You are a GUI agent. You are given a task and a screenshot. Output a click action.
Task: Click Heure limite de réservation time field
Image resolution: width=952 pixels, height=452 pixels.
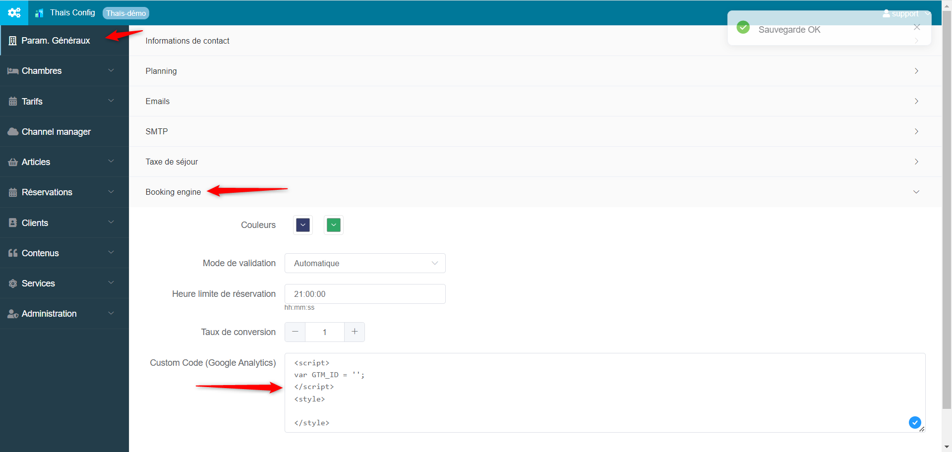[x=365, y=294]
